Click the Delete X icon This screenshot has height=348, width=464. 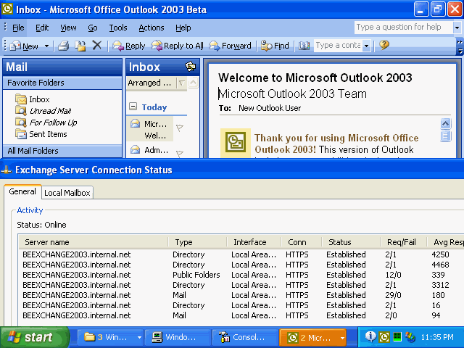tap(96, 45)
